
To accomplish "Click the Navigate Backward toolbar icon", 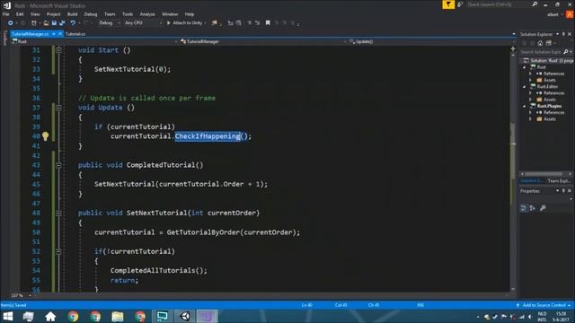I will point(10,23).
